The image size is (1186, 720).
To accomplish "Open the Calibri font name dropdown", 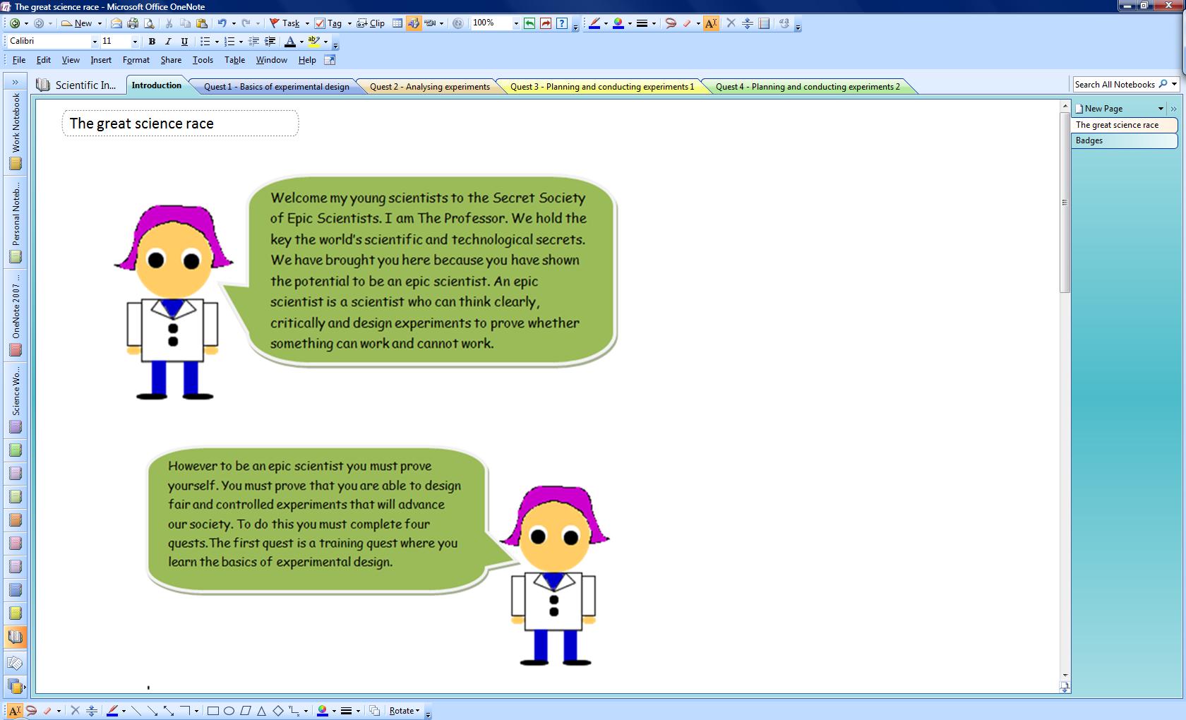I will click(x=95, y=42).
